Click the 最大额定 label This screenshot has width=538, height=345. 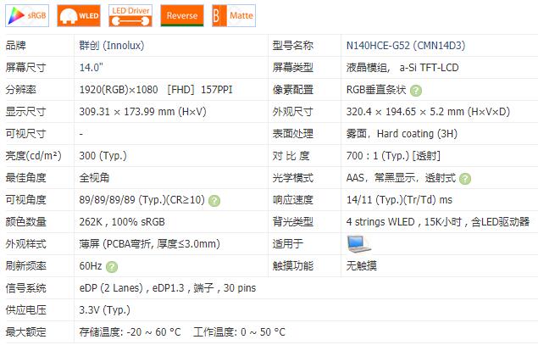25,332
